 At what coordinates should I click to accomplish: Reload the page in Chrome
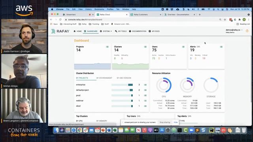click(x=60, y=19)
